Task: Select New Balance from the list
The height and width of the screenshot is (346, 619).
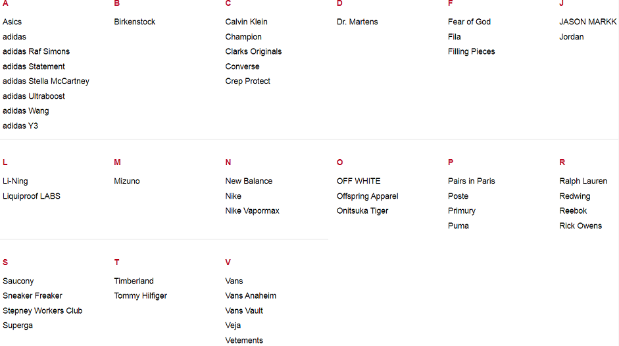Action: point(249,181)
